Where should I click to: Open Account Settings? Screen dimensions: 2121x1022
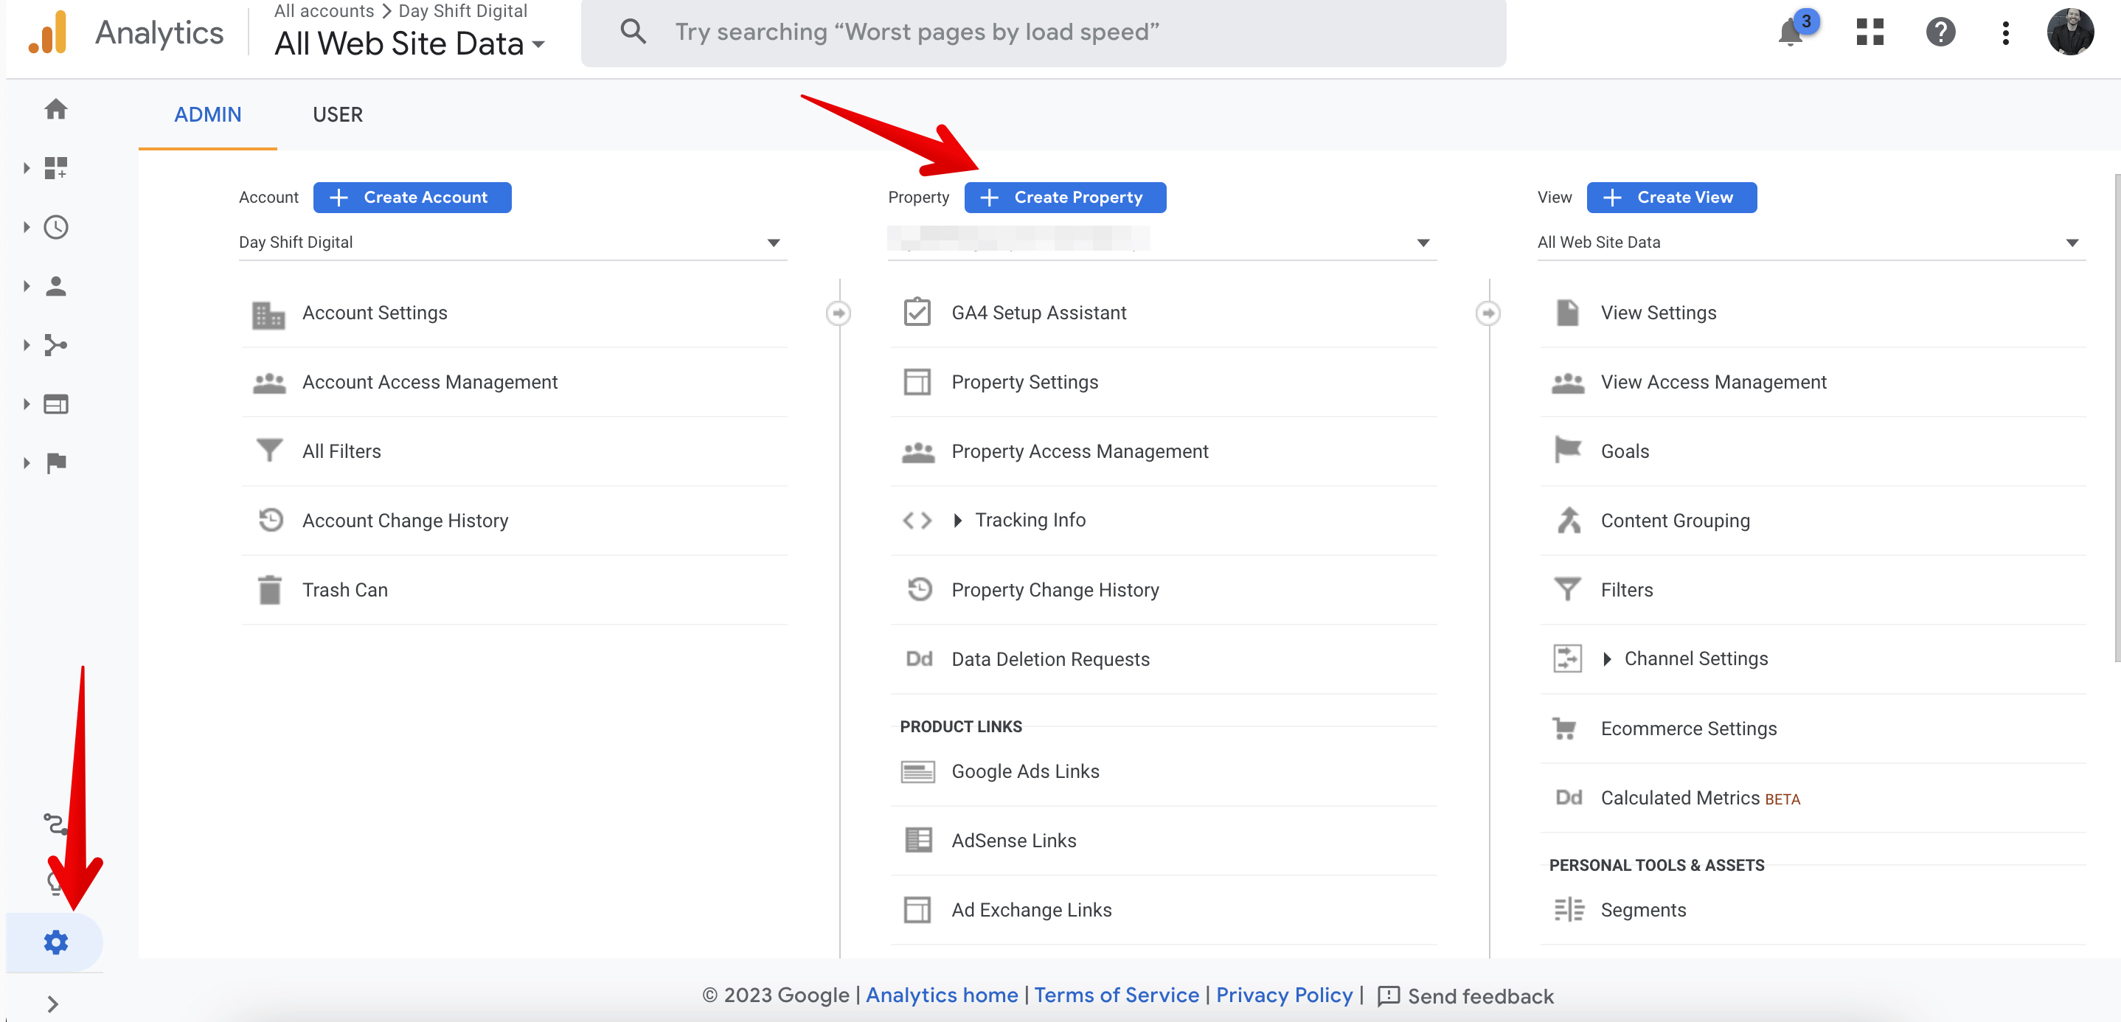click(x=375, y=313)
